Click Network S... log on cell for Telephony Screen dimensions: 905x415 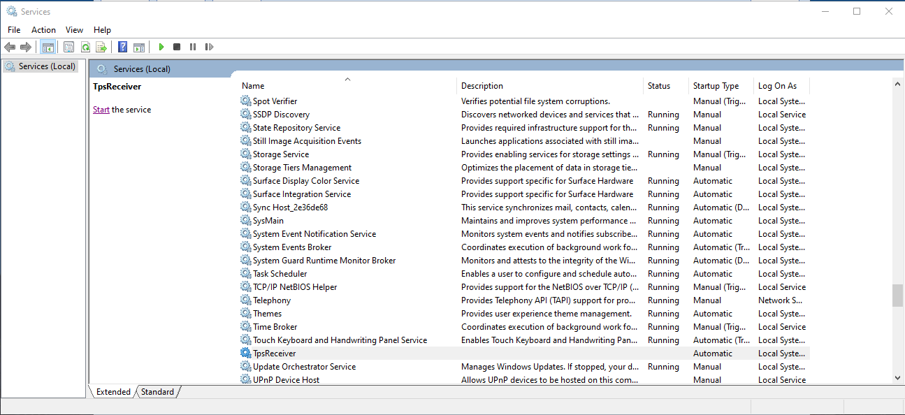tap(780, 300)
